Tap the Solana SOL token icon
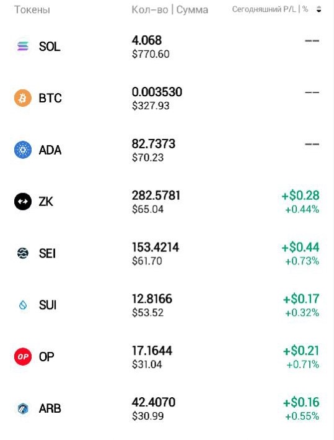The width and height of the screenshot is (334, 440). point(23,47)
